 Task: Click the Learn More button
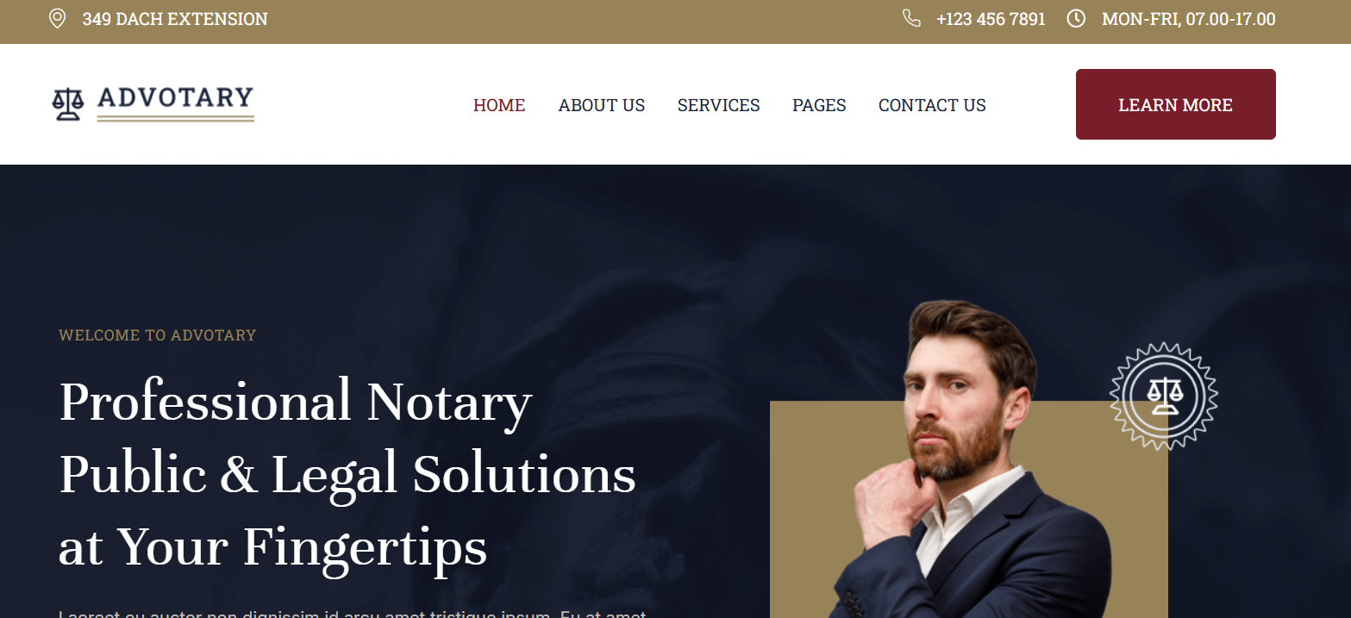(x=1176, y=104)
